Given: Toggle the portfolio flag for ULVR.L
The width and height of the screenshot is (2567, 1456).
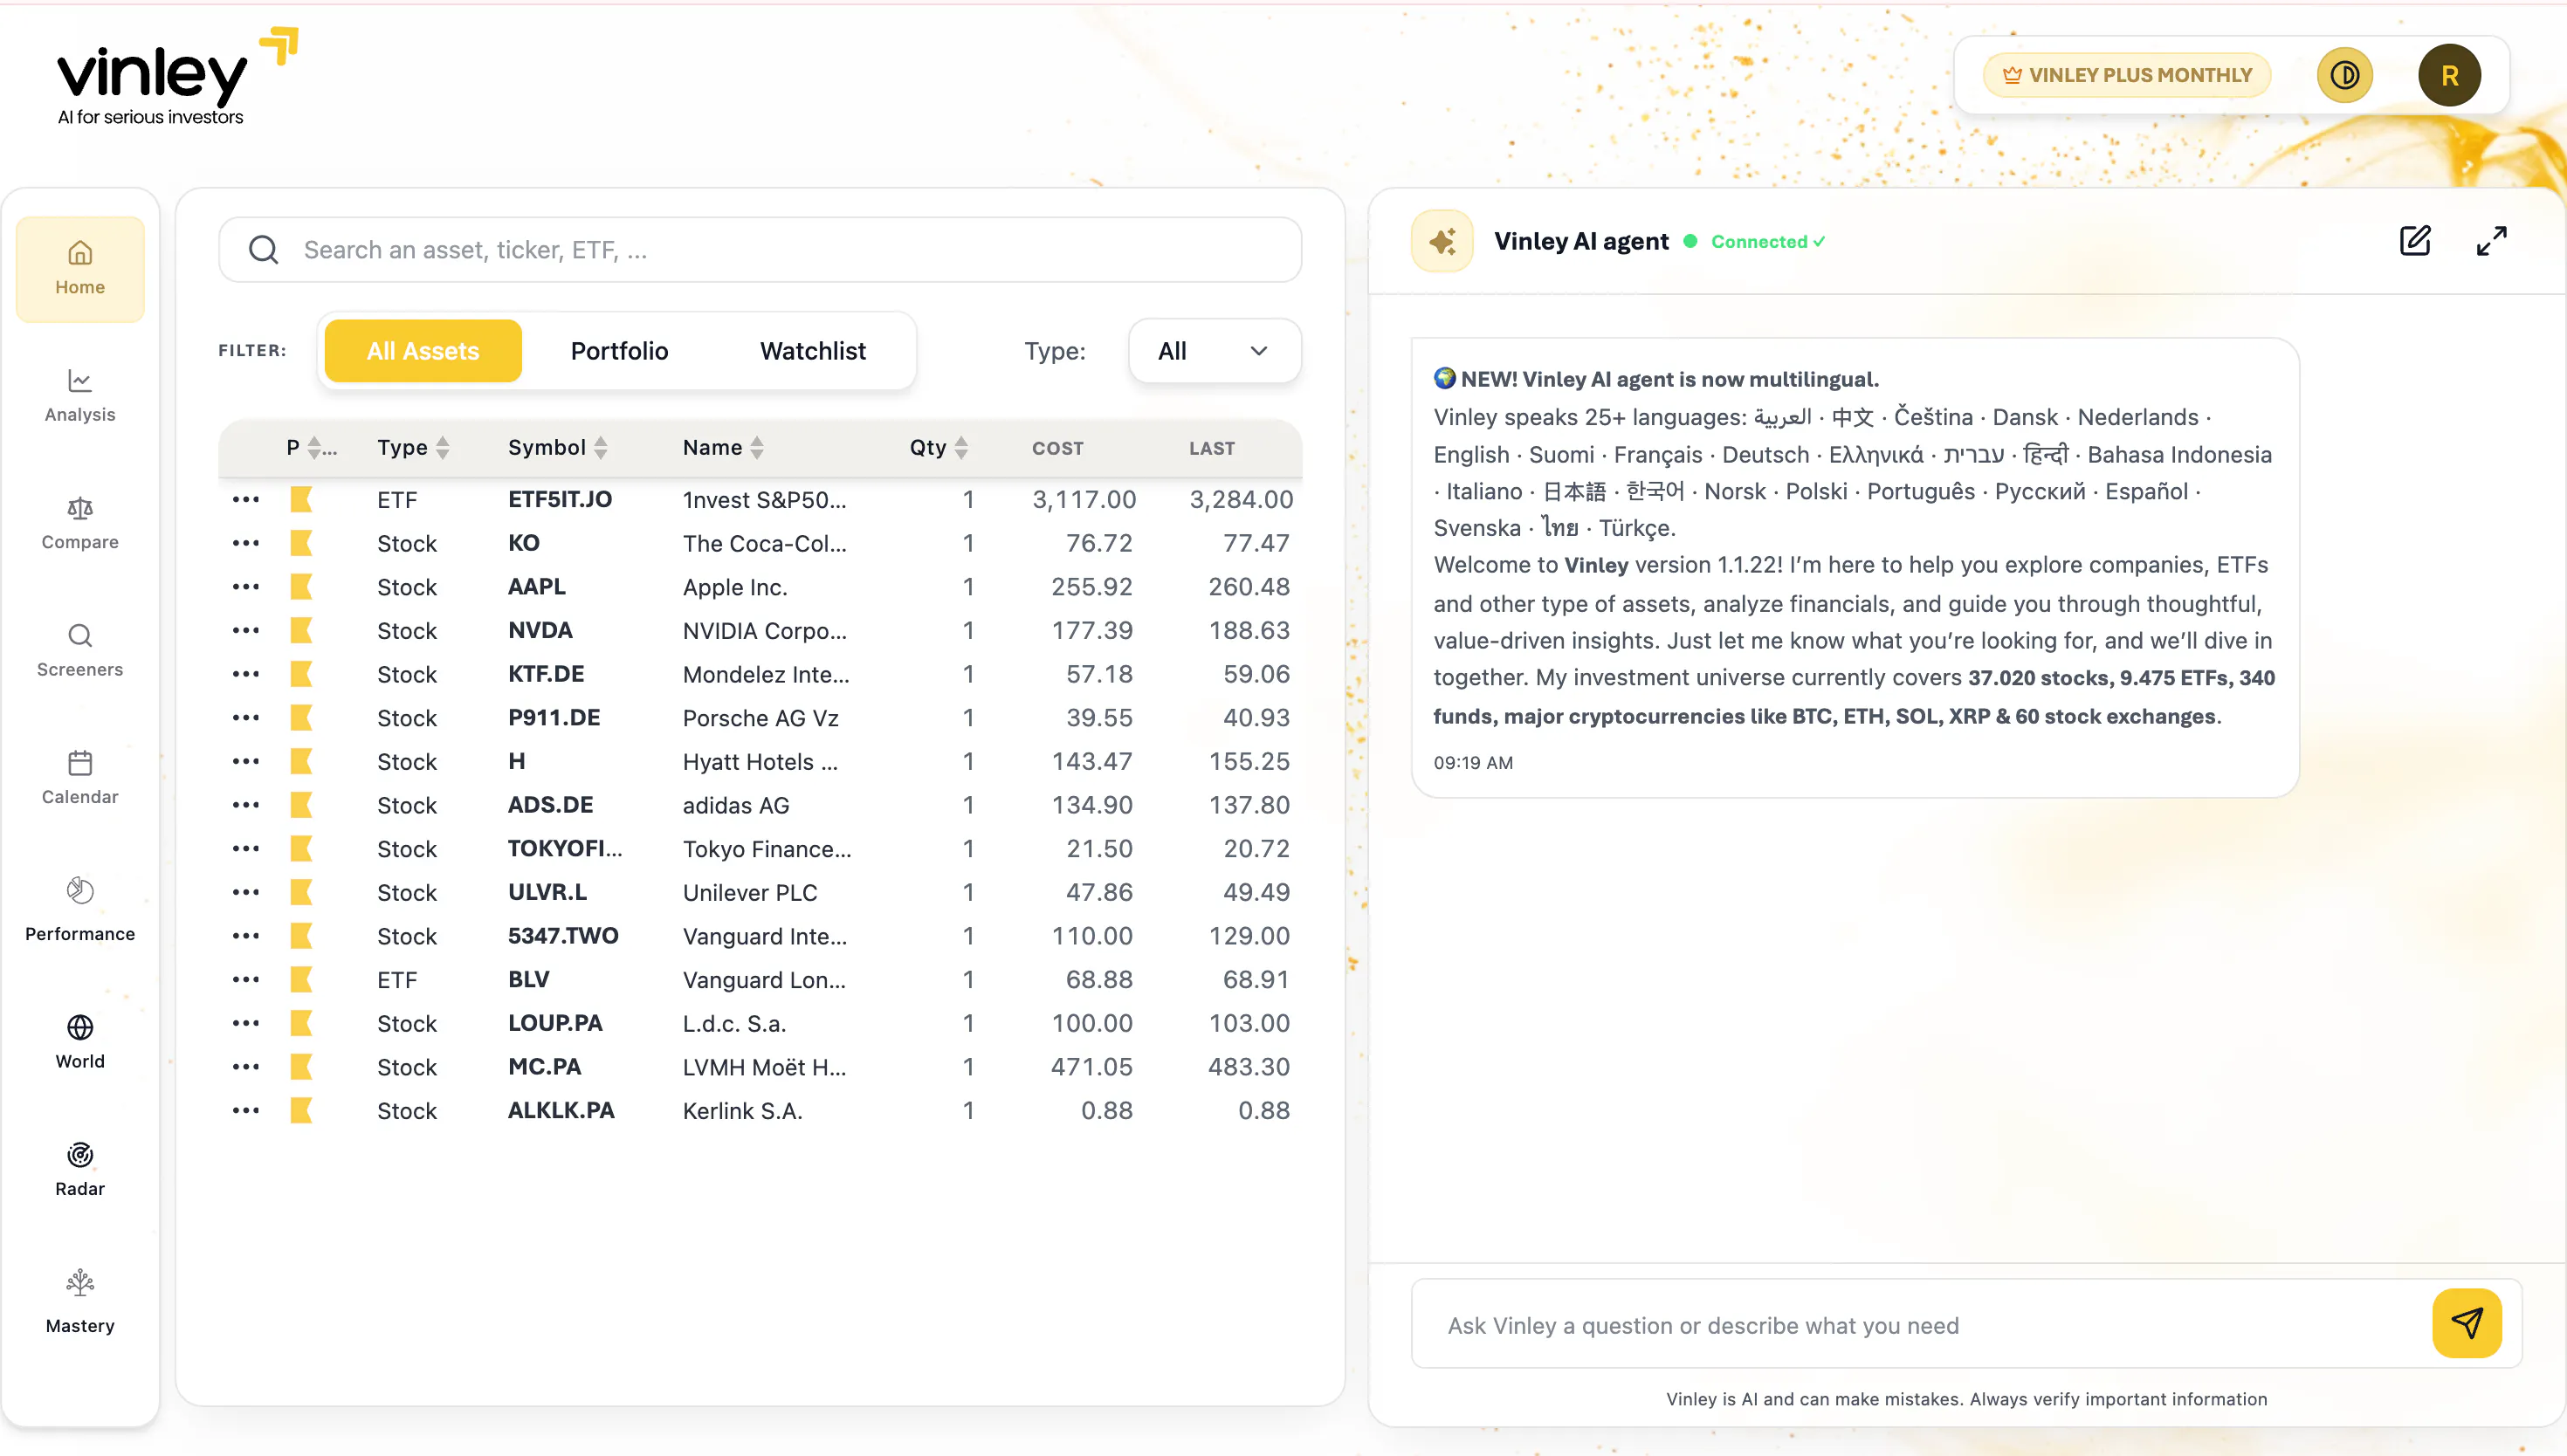Looking at the screenshot, I should [301, 892].
